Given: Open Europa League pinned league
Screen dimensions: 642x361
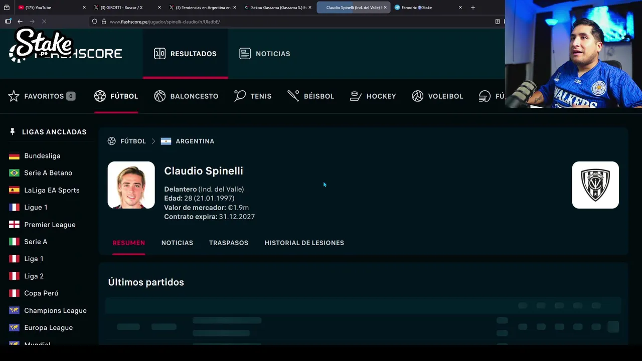Looking at the screenshot, I should (x=48, y=328).
